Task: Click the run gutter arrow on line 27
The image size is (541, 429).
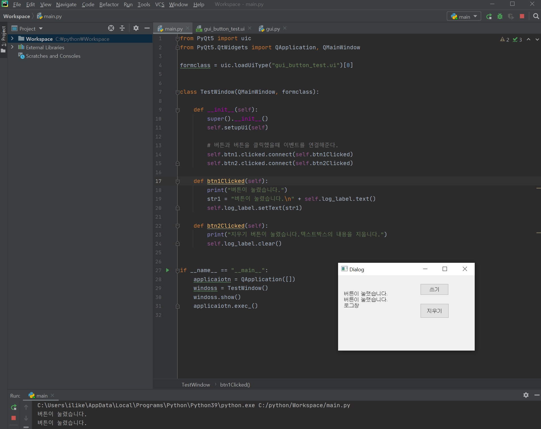Action: click(167, 270)
